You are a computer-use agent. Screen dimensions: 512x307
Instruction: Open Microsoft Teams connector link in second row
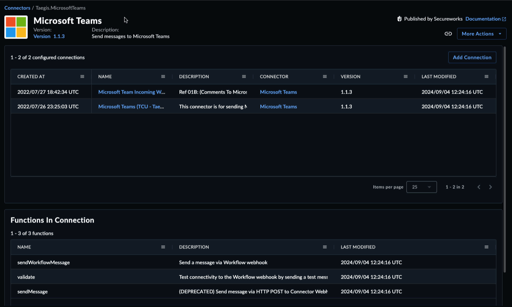pos(278,107)
